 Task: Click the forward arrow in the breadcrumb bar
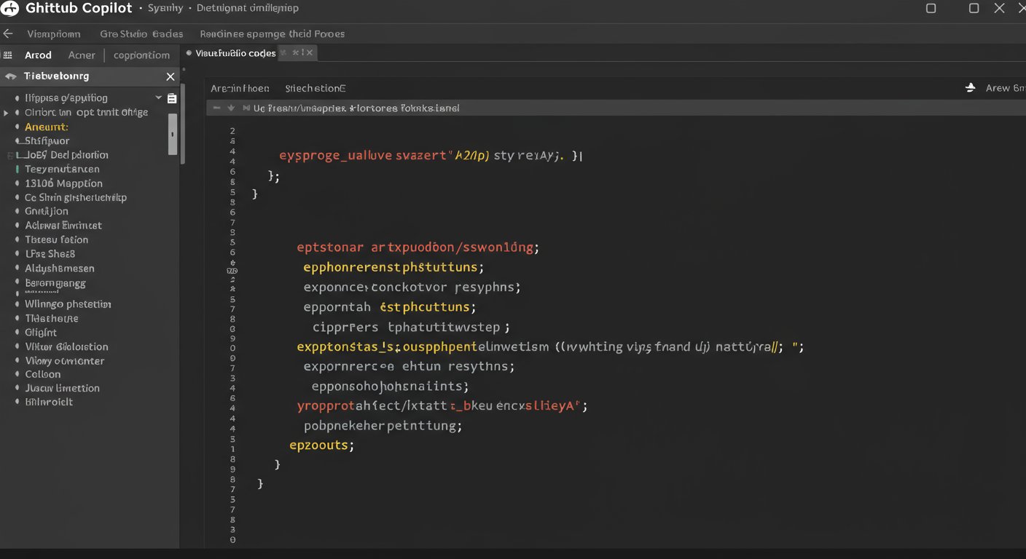click(x=231, y=107)
